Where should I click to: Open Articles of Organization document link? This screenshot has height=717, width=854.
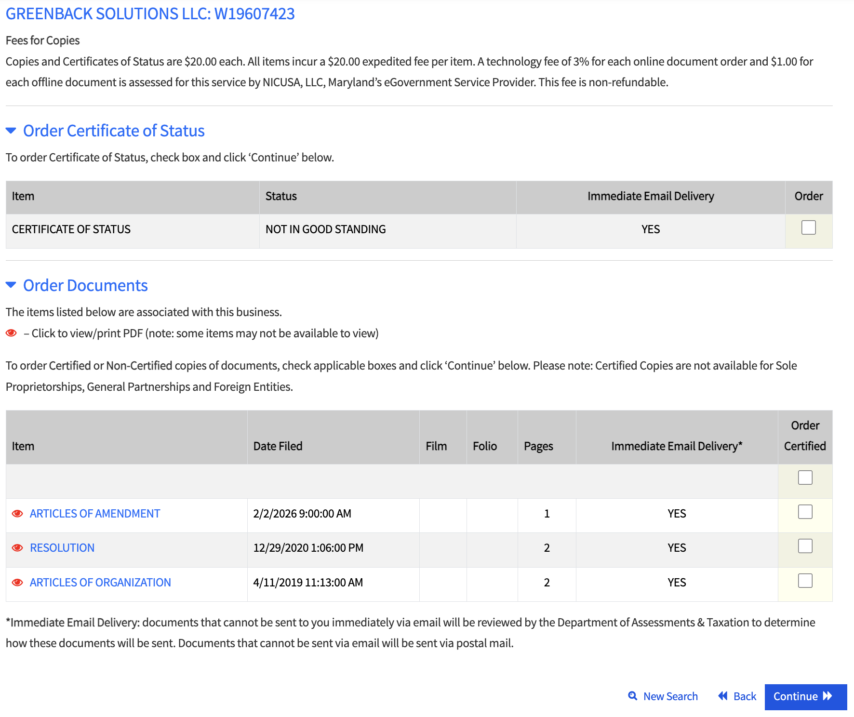coord(100,583)
